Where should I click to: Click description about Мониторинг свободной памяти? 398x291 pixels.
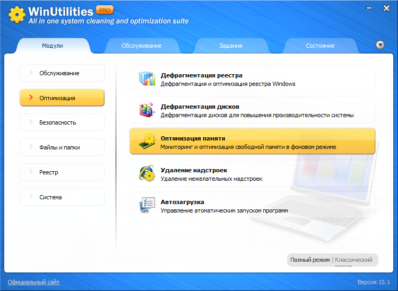pyautogui.click(x=248, y=147)
